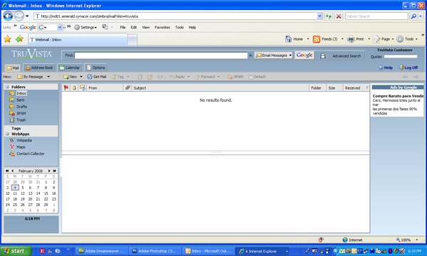The image size is (427, 256).
Task: Open Contact Collector
Action: (30, 154)
